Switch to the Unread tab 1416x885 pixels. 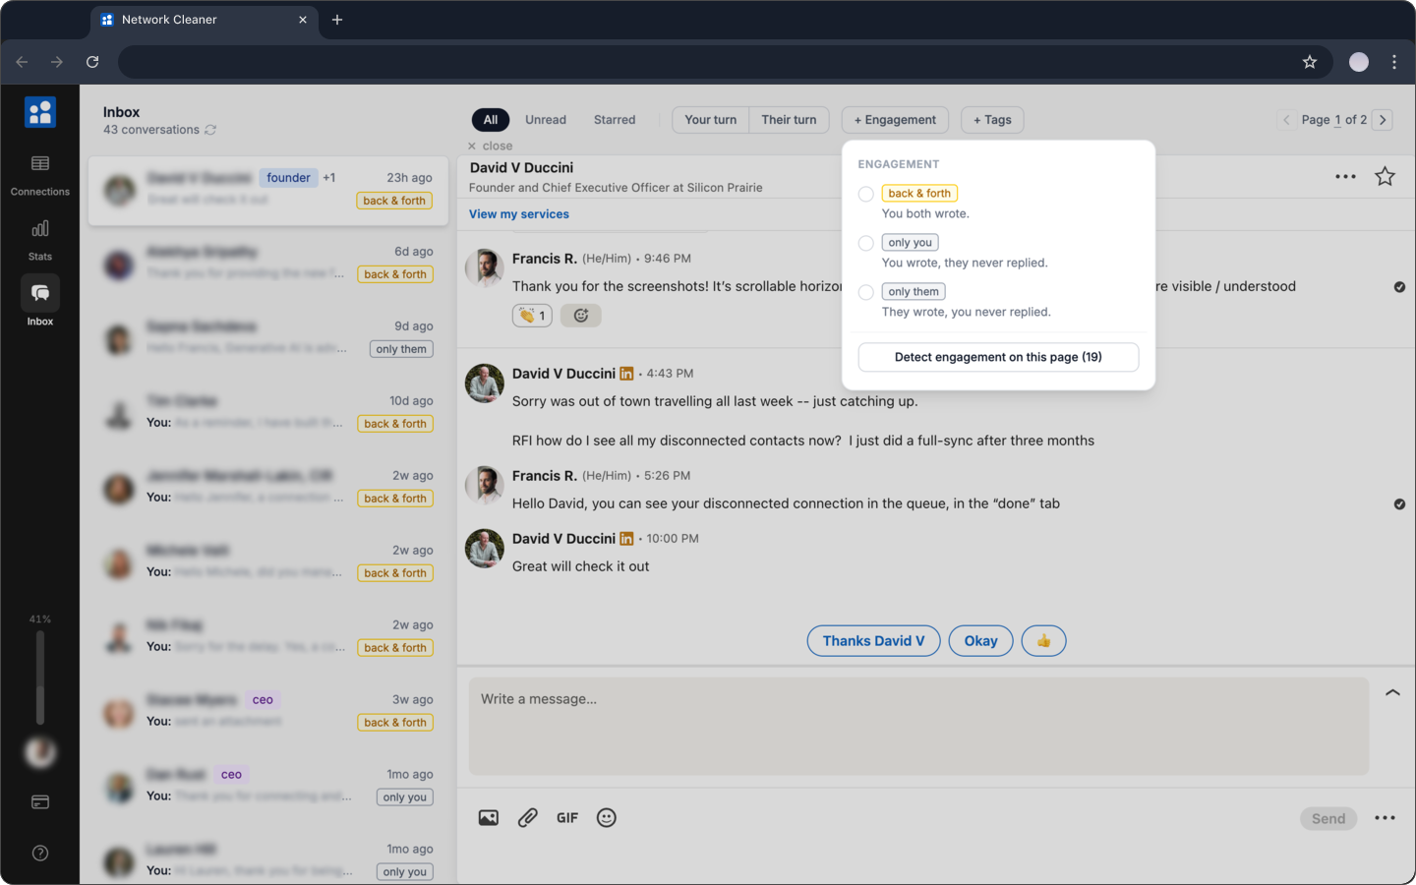[546, 120]
